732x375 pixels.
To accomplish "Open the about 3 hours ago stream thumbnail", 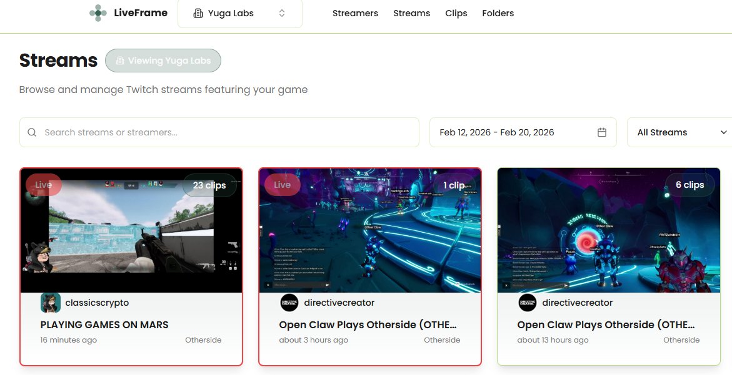I will click(x=369, y=230).
